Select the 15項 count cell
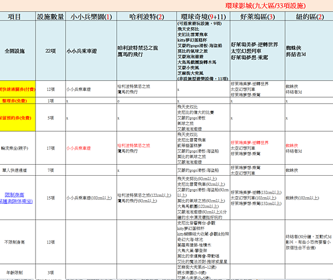Viewport: 333px width, 280px height. (51, 198)
